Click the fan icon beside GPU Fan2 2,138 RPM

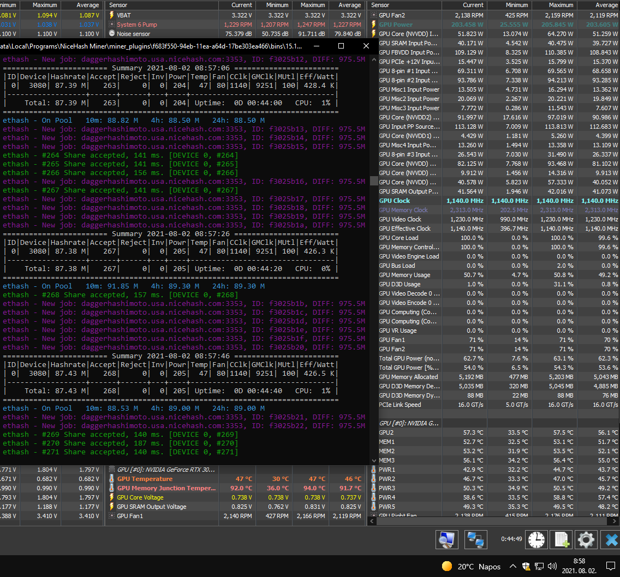coord(374,15)
